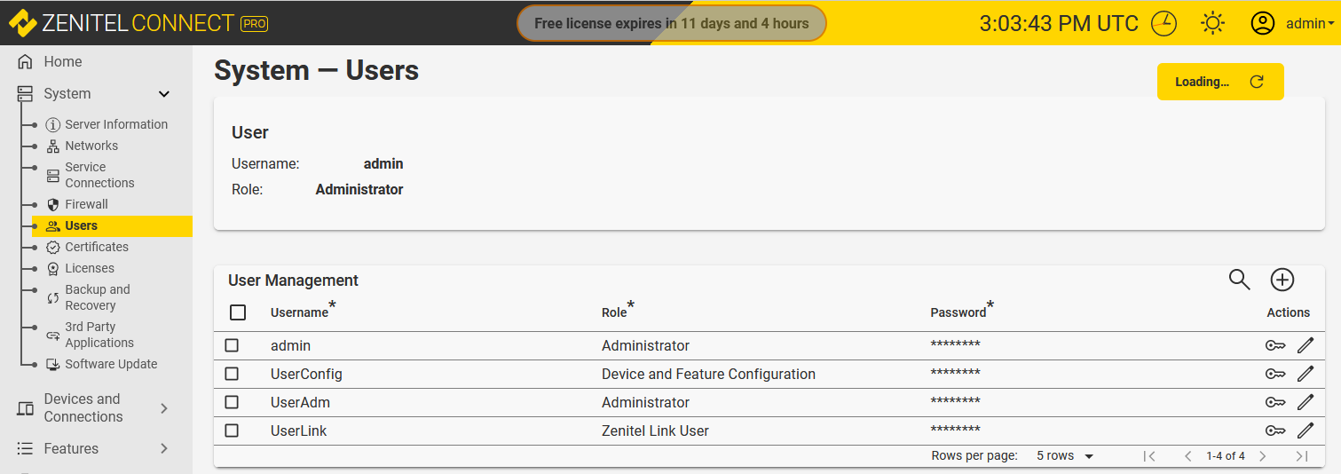This screenshot has height=474, width=1341.
Task: Add a new user with plus icon
Action: click(1282, 280)
